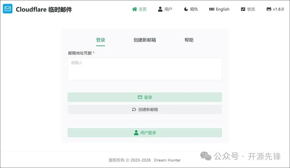This screenshot has height=168, width=290.
Task: Select the home icon beside 主页
Action: [x=134, y=9]
